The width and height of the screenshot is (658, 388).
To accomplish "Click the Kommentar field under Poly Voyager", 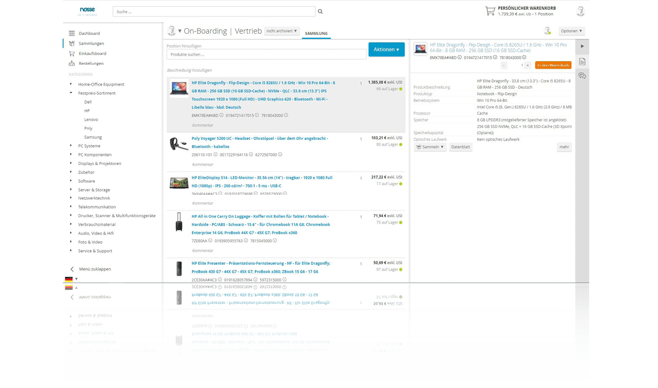I will pos(202,164).
